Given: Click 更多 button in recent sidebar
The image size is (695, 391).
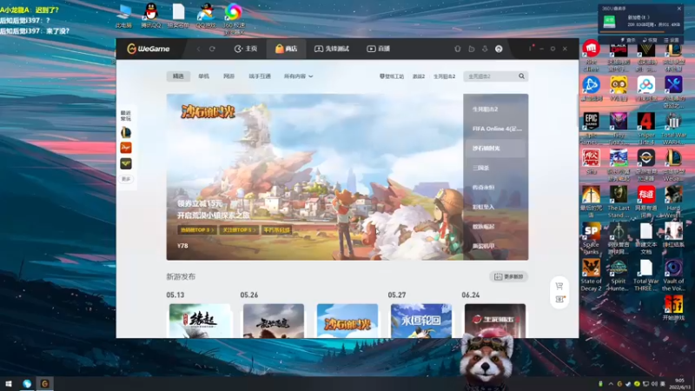Looking at the screenshot, I should [x=126, y=179].
